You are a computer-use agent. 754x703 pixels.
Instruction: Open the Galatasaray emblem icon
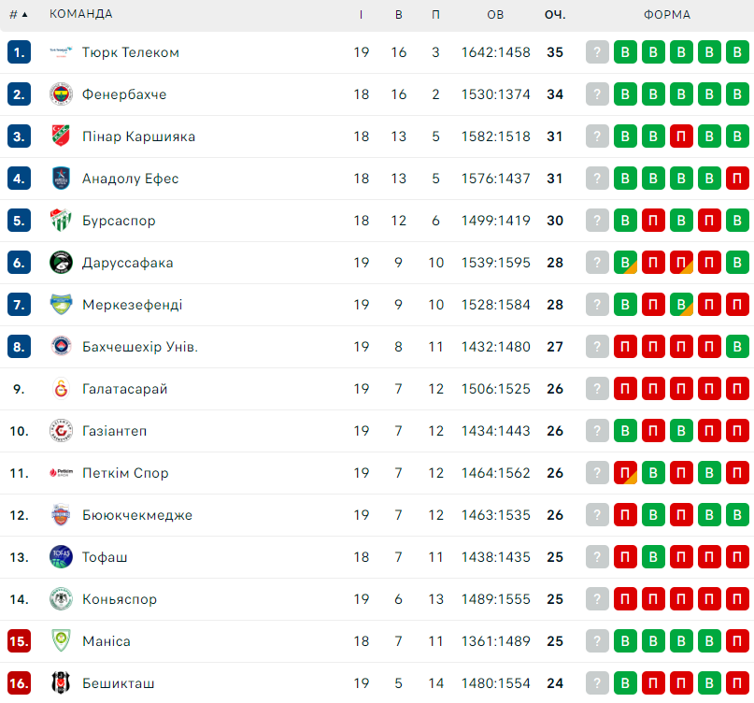click(x=61, y=389)
